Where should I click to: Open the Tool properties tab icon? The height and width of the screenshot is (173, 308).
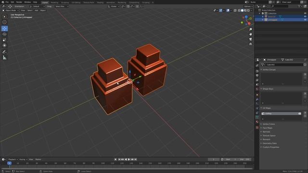coord(257,65)
